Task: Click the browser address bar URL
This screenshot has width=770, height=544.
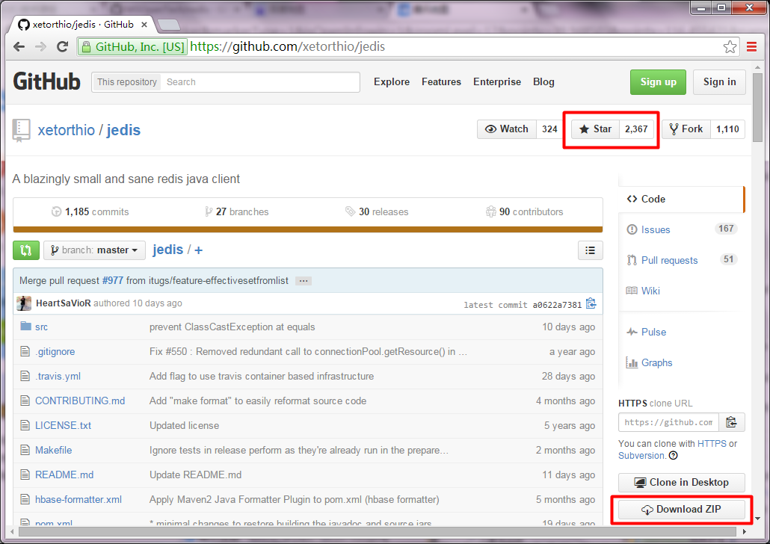Action: click(x=287, y=46)
